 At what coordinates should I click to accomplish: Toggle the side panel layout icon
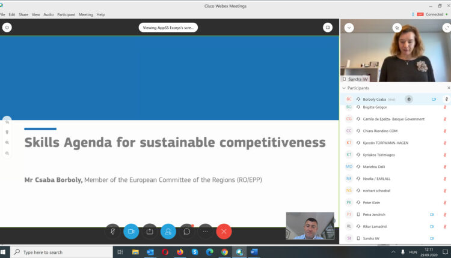coord(327,27)
